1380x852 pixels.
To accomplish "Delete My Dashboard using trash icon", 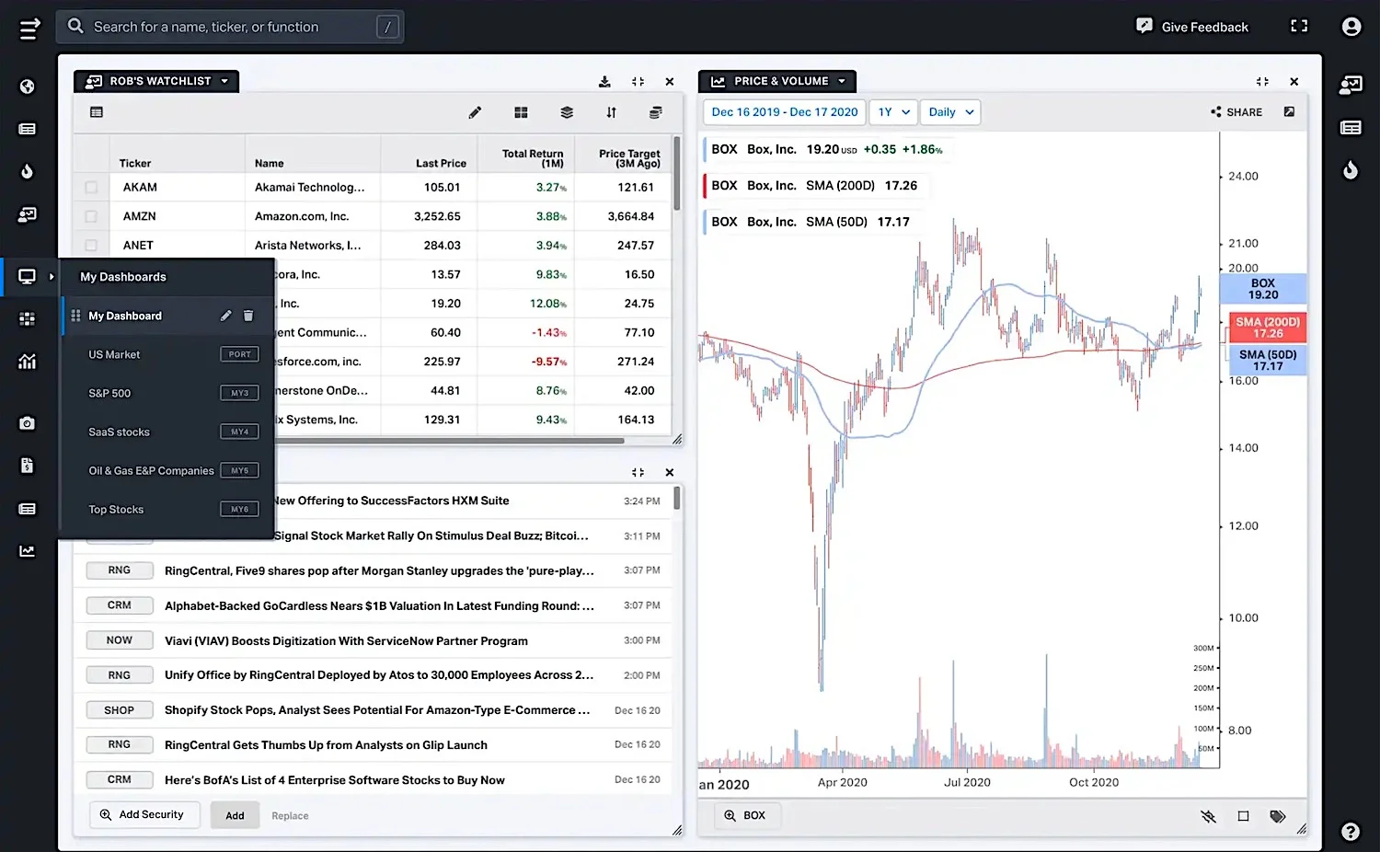I will (248, 316).
